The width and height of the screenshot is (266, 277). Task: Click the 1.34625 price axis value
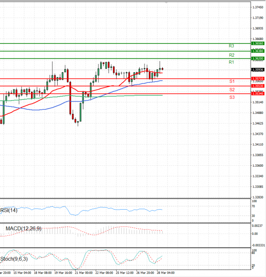258,124
